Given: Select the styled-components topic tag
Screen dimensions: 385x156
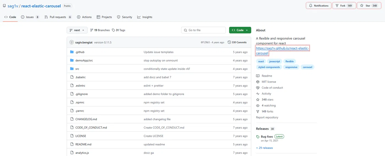Looking at the screenshot, I should pos(269,67).
